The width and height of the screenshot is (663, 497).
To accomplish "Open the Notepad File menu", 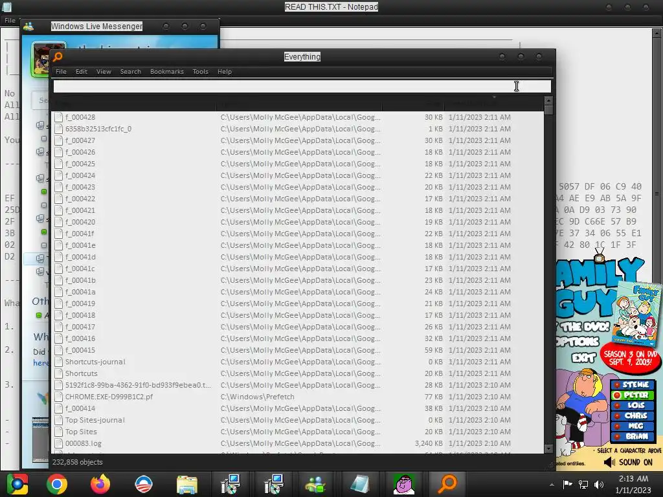I will pyautogui.click(x=10, y=20).
